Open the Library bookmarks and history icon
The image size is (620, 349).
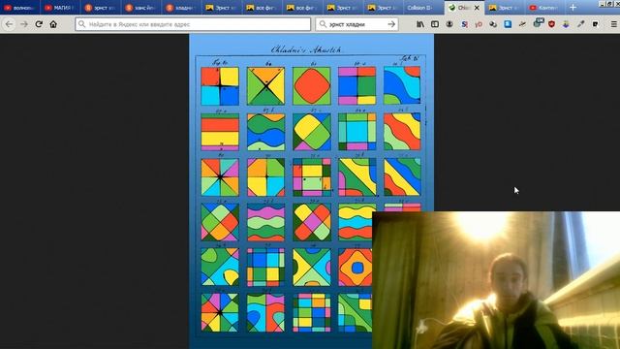click(x=420, y=24)
